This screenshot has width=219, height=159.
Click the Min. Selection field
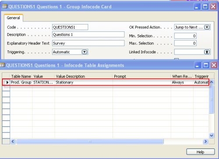tap(185, 36)
